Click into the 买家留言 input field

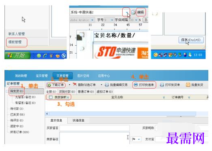pos(94,128)
